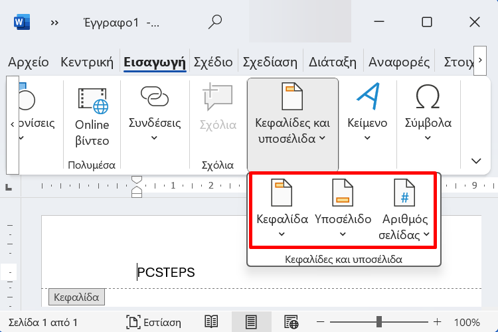Switch to Read Mode view
498x332 pixels.
[211, 322]
